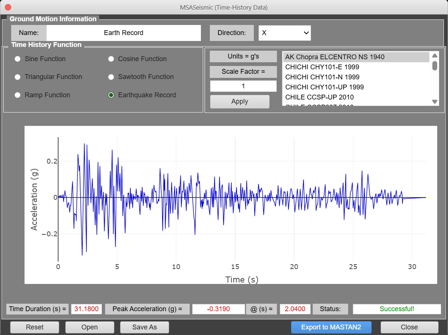Choose the Triangular Function waveform

[x=18, y=77]
